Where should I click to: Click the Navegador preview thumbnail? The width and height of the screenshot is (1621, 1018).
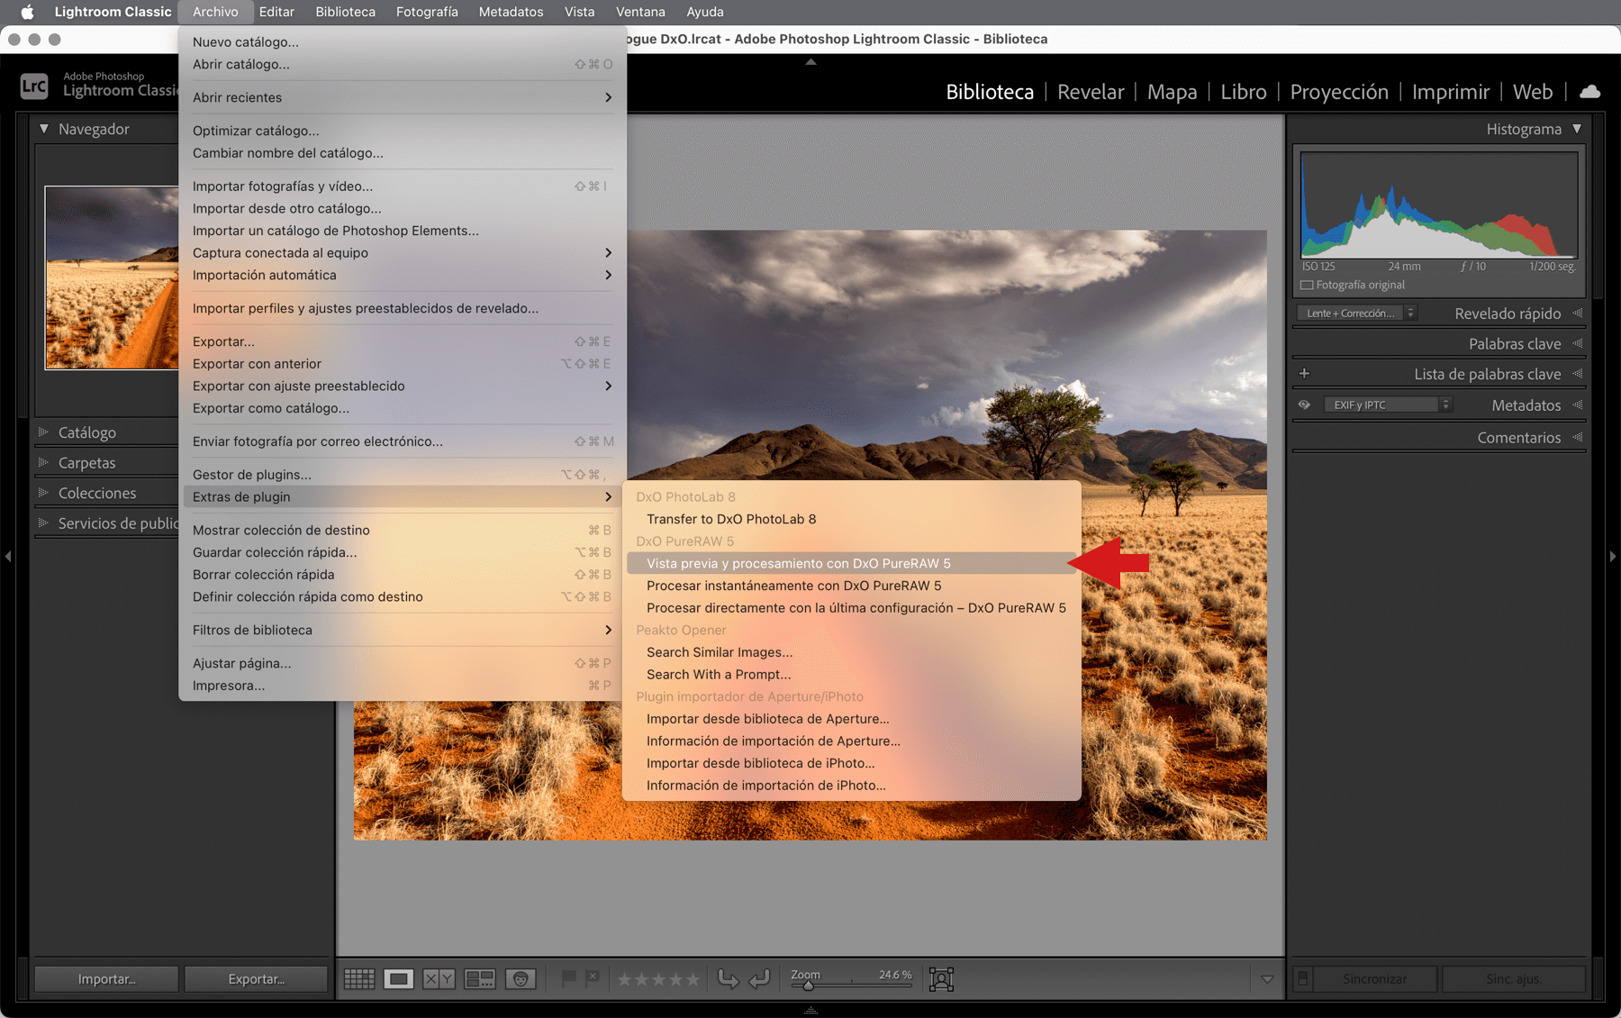(x=112, y=277)
